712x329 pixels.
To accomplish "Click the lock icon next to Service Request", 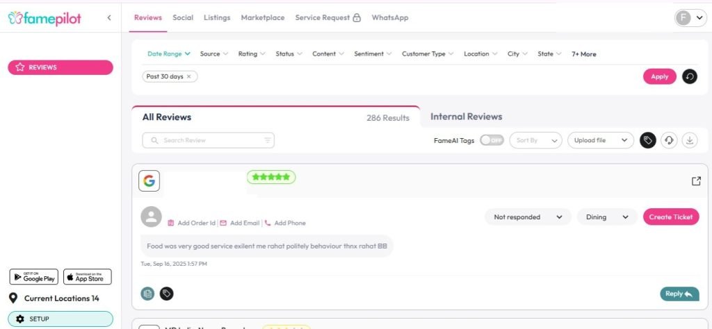I will (x=357, y=18).
